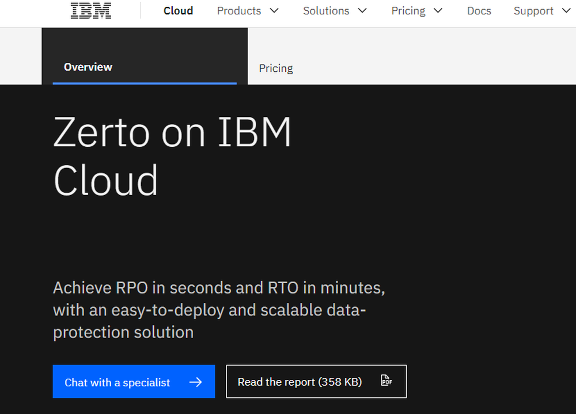Viewport: 576px width, 414px height.
Task: Expand the Products dropdown chevron
Action: click(x=274, y=11)
